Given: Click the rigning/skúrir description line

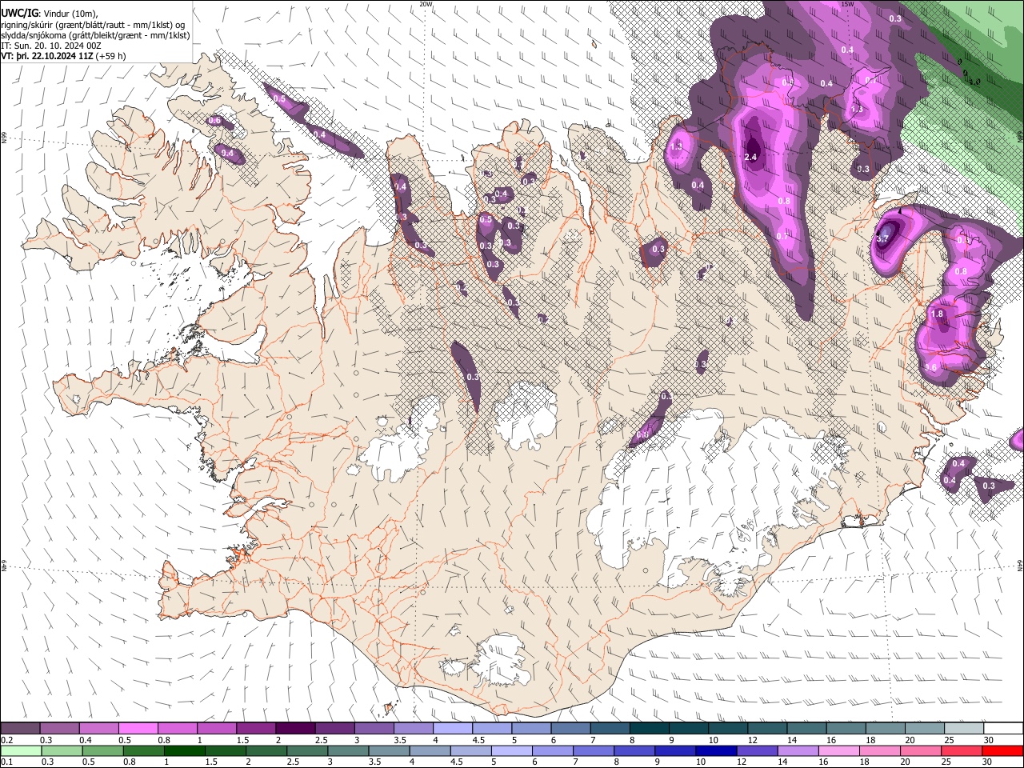Looking at the screenshot, I should click(93, 24).
